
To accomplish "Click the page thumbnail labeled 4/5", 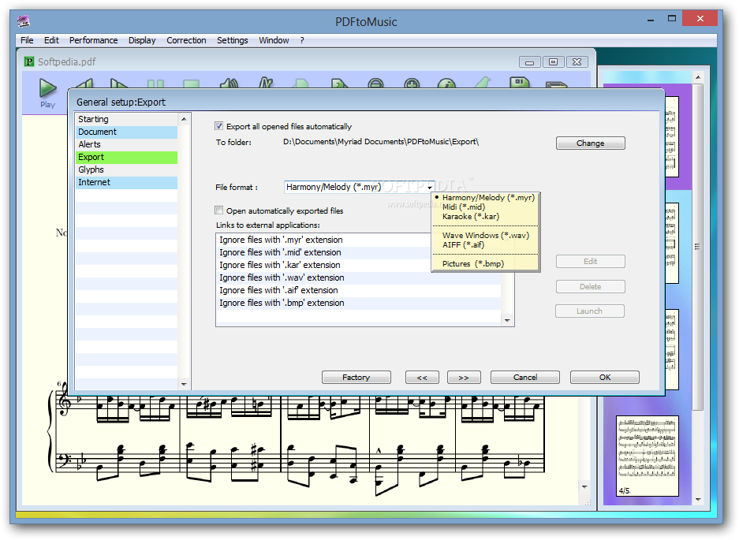I will pyautogui.click(x=647, y=456).
